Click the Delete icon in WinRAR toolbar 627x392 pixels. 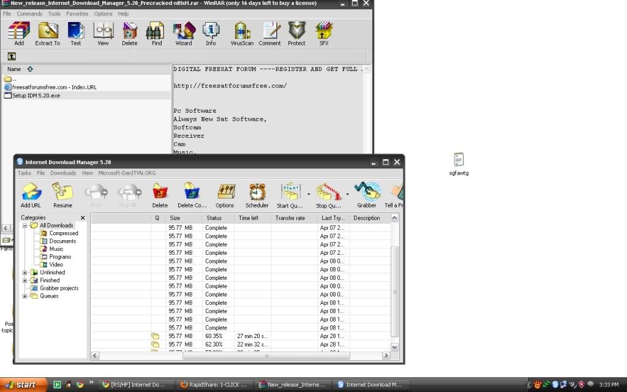coord(130,34)
